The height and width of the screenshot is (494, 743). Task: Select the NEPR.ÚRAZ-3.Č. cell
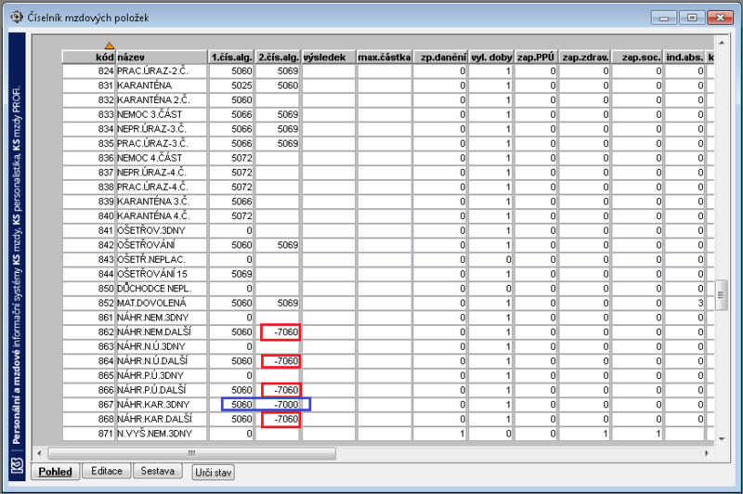pyautogui.click(x=162, y=129)
